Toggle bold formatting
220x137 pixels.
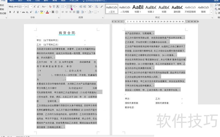[10, 12]
